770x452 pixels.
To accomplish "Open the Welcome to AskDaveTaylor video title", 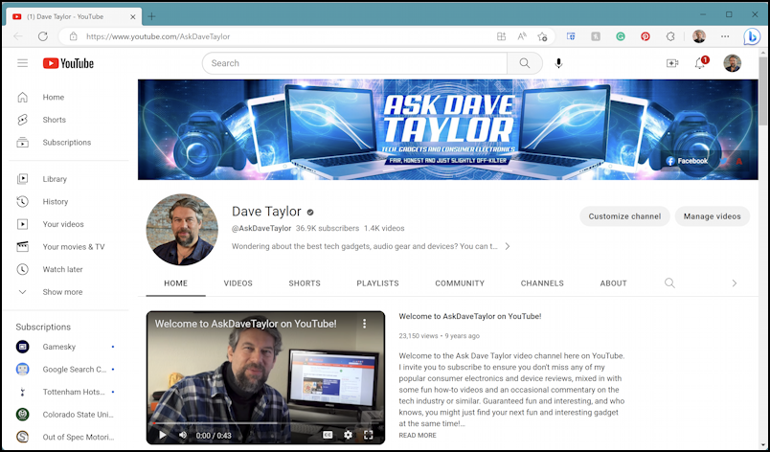I will click(470, 317).
